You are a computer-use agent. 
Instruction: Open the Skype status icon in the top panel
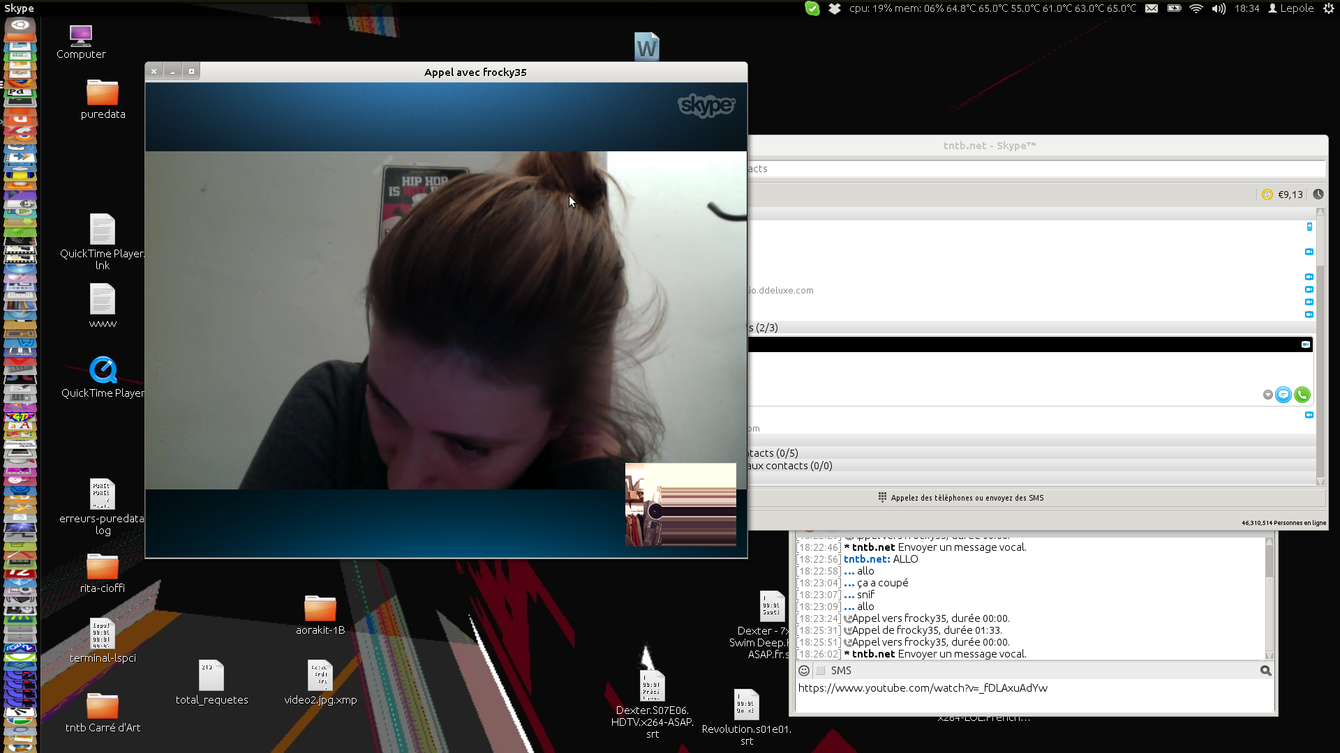812,8
